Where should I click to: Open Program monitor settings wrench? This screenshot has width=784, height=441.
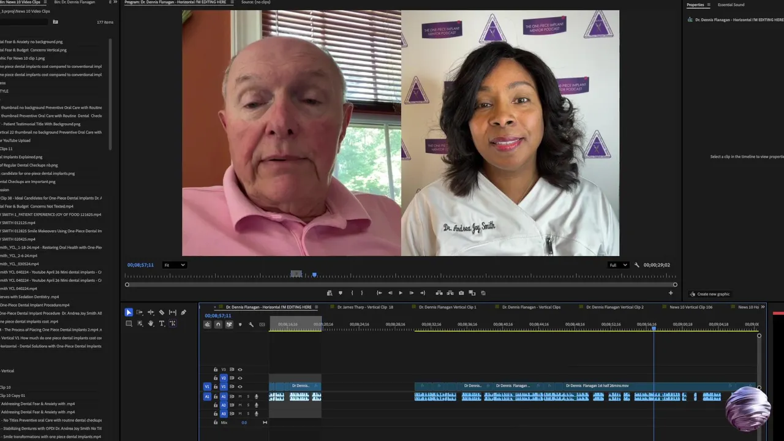click(x=637, y=265)
